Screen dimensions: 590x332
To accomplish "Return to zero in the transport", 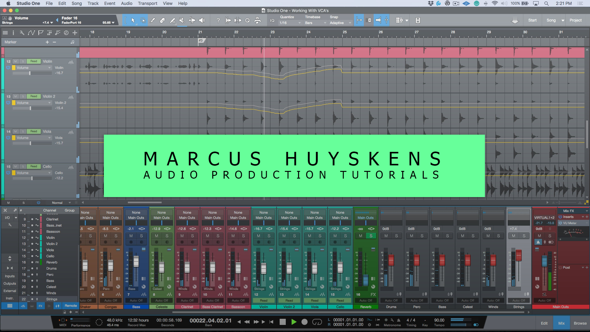I will coord(271,322).
